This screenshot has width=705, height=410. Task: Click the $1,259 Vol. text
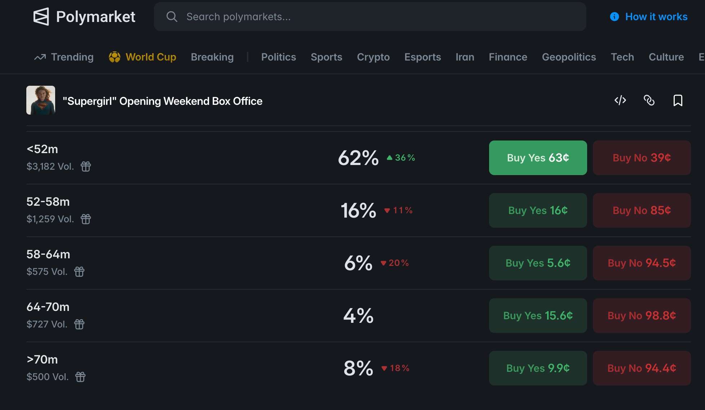pos(50,219)
